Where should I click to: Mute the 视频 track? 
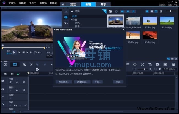coord(17,82)
